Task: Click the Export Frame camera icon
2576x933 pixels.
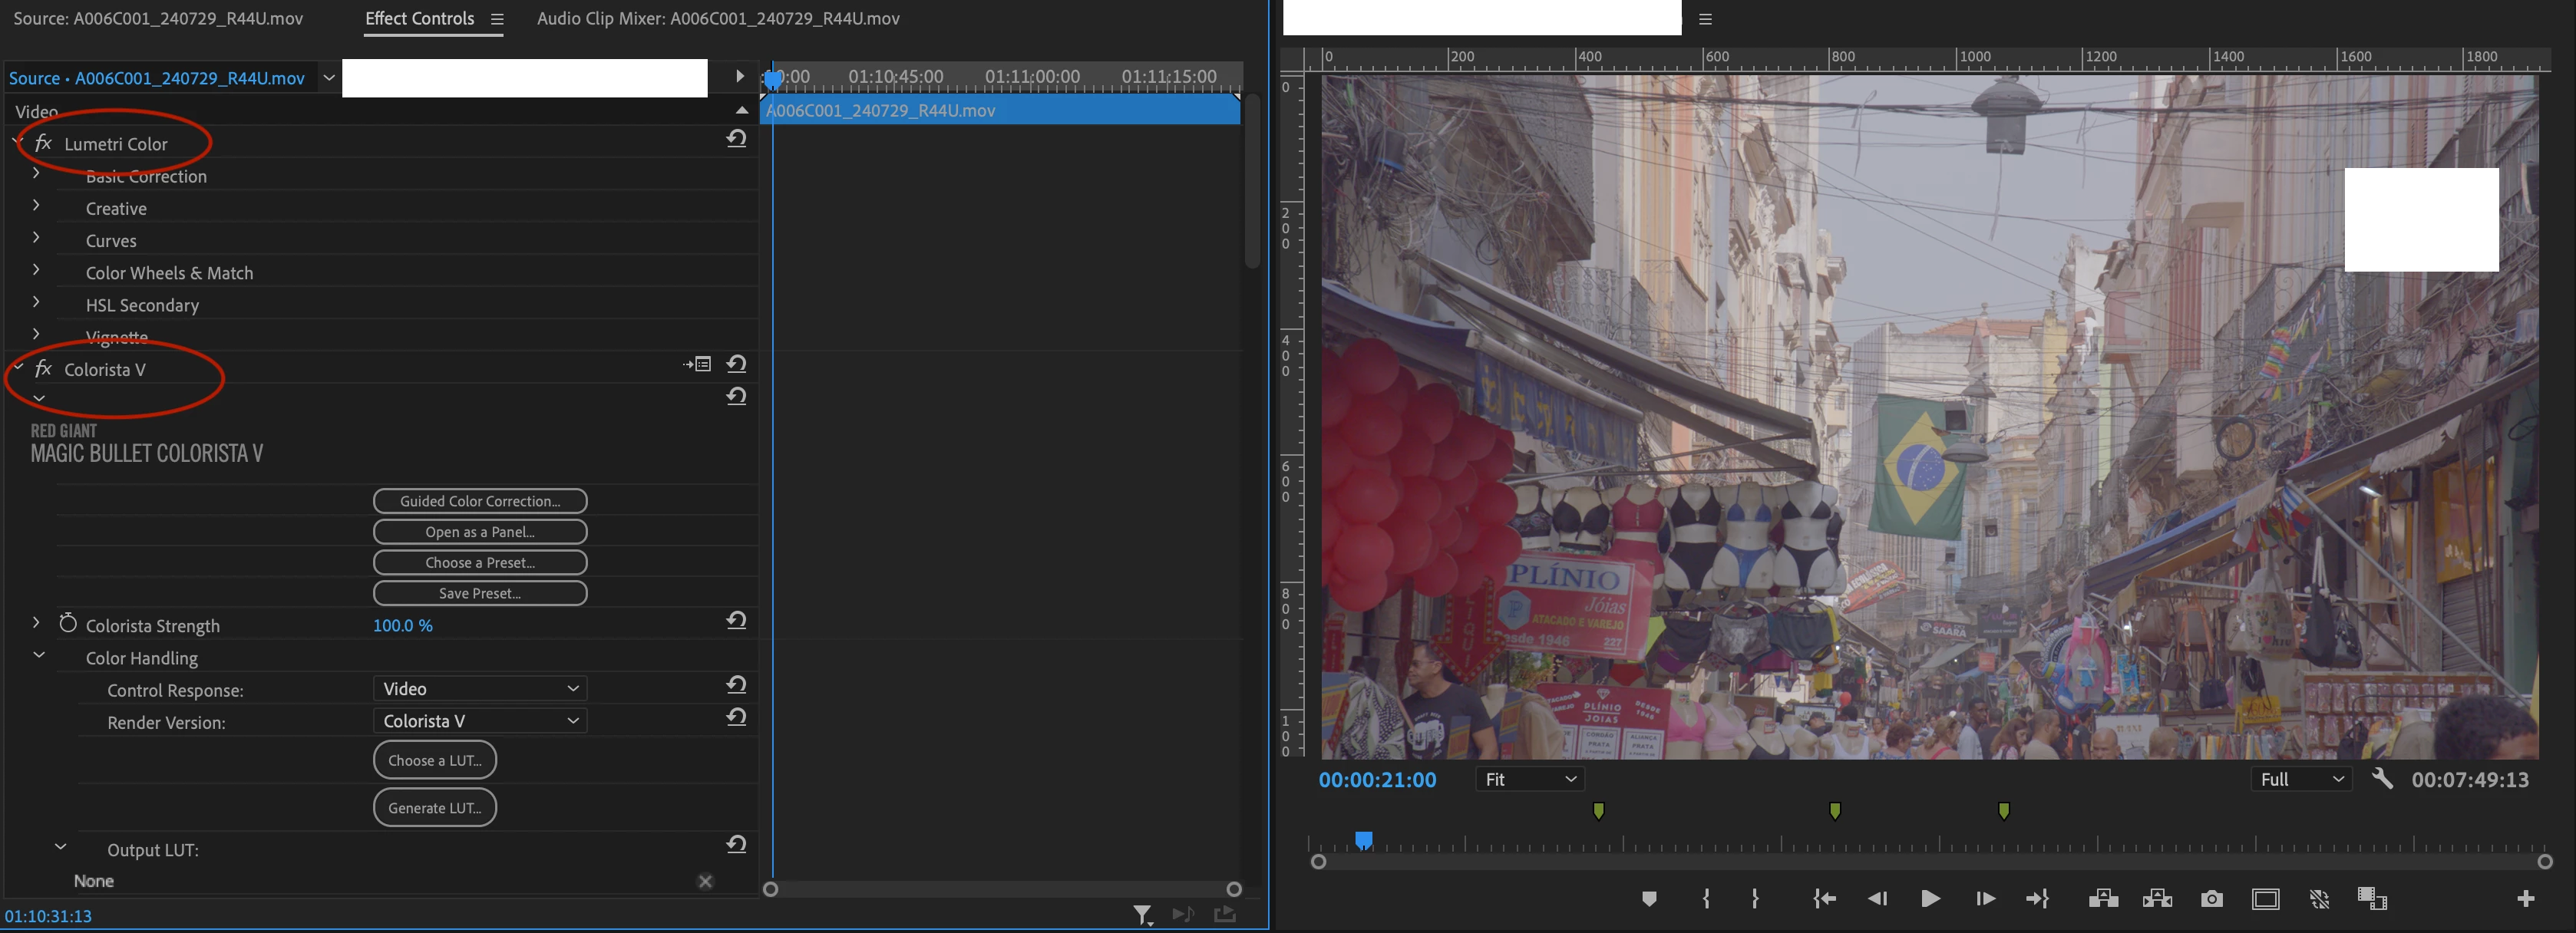Action: [2211, 899]
